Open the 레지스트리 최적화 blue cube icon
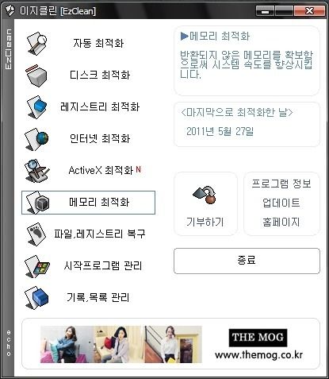 [36, 107]
